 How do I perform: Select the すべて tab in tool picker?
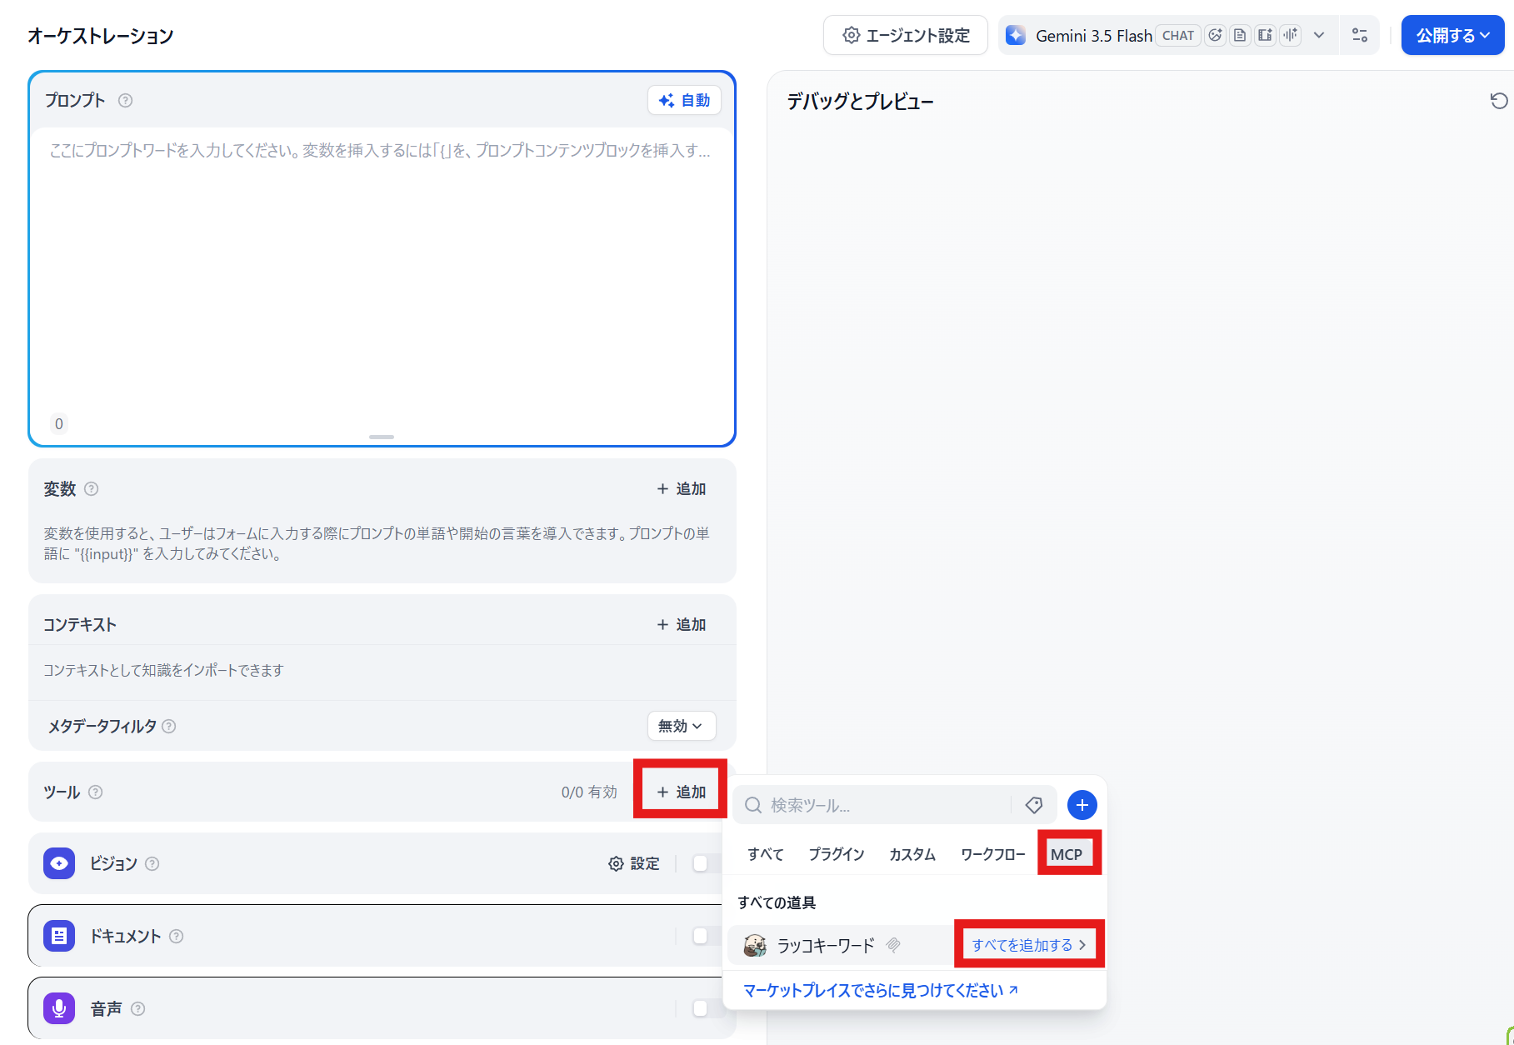click(766, 854)
